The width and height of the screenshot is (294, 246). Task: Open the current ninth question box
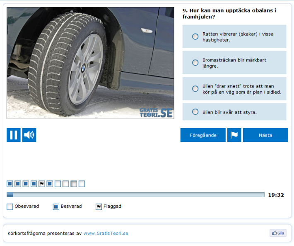coord(74,184)
